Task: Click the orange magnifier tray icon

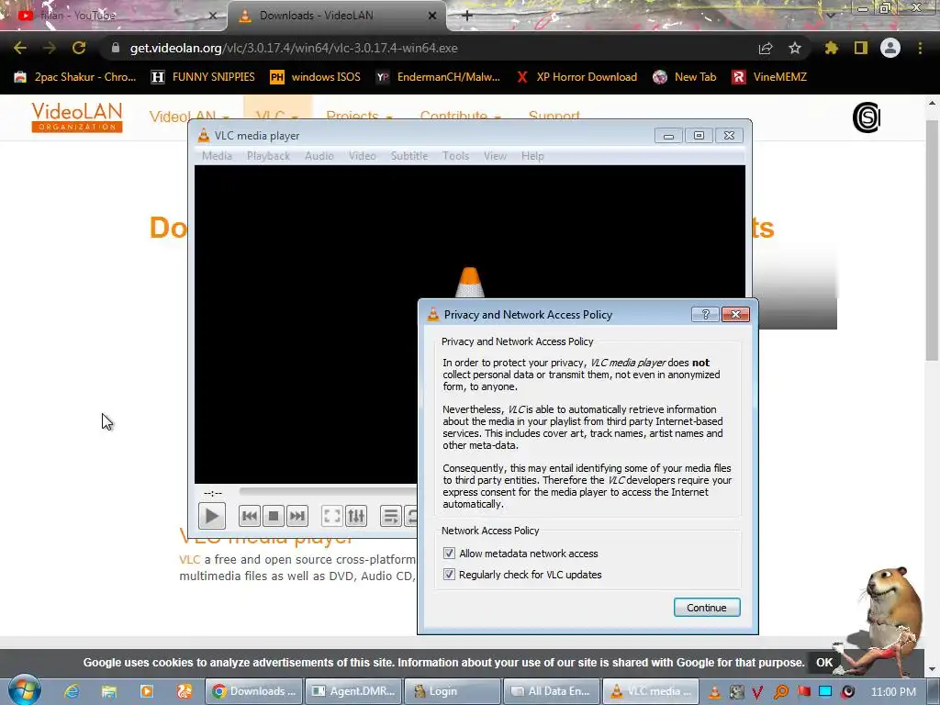Action: (780, 692)
